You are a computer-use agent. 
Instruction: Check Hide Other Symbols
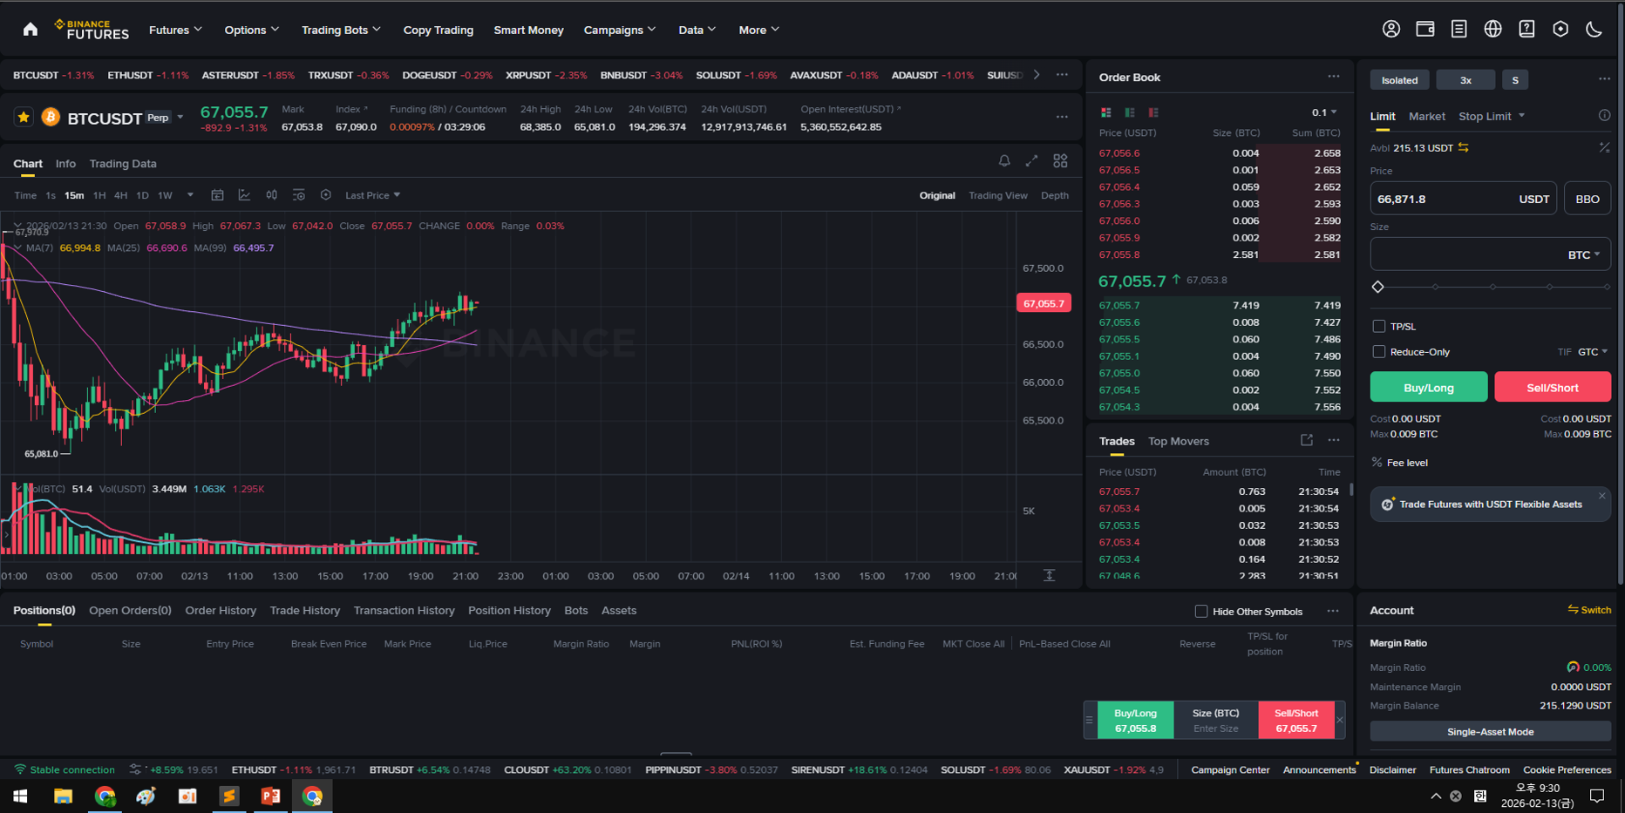(1201, 611)
